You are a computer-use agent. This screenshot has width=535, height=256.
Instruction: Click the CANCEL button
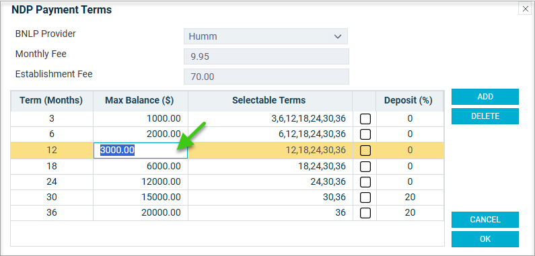[485, 220]
